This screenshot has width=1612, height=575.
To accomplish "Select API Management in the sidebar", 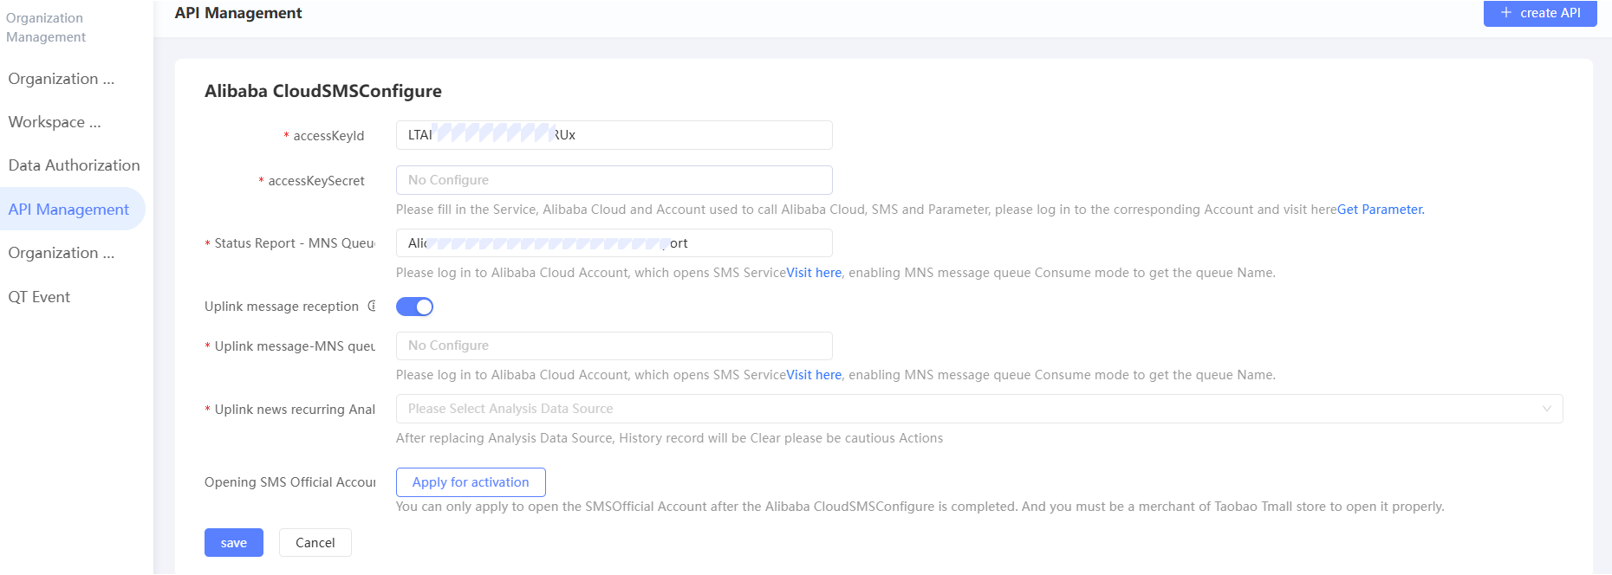I will pos(68,210).
